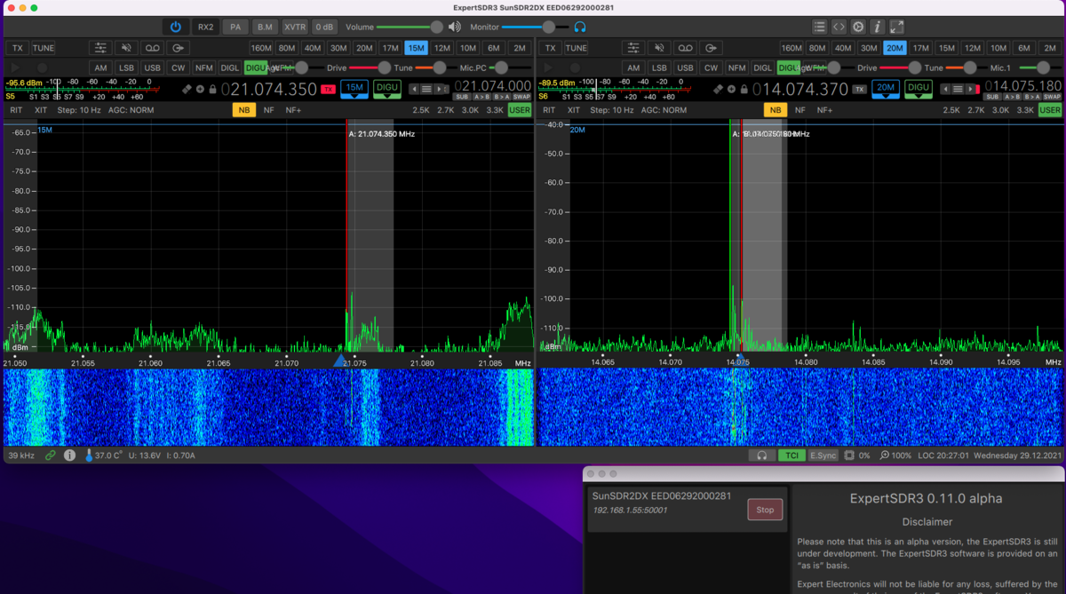Toggle the right receiver NB noise blanker
The width and height of the screenshot is (1066, 594).
tap(776, 110)
